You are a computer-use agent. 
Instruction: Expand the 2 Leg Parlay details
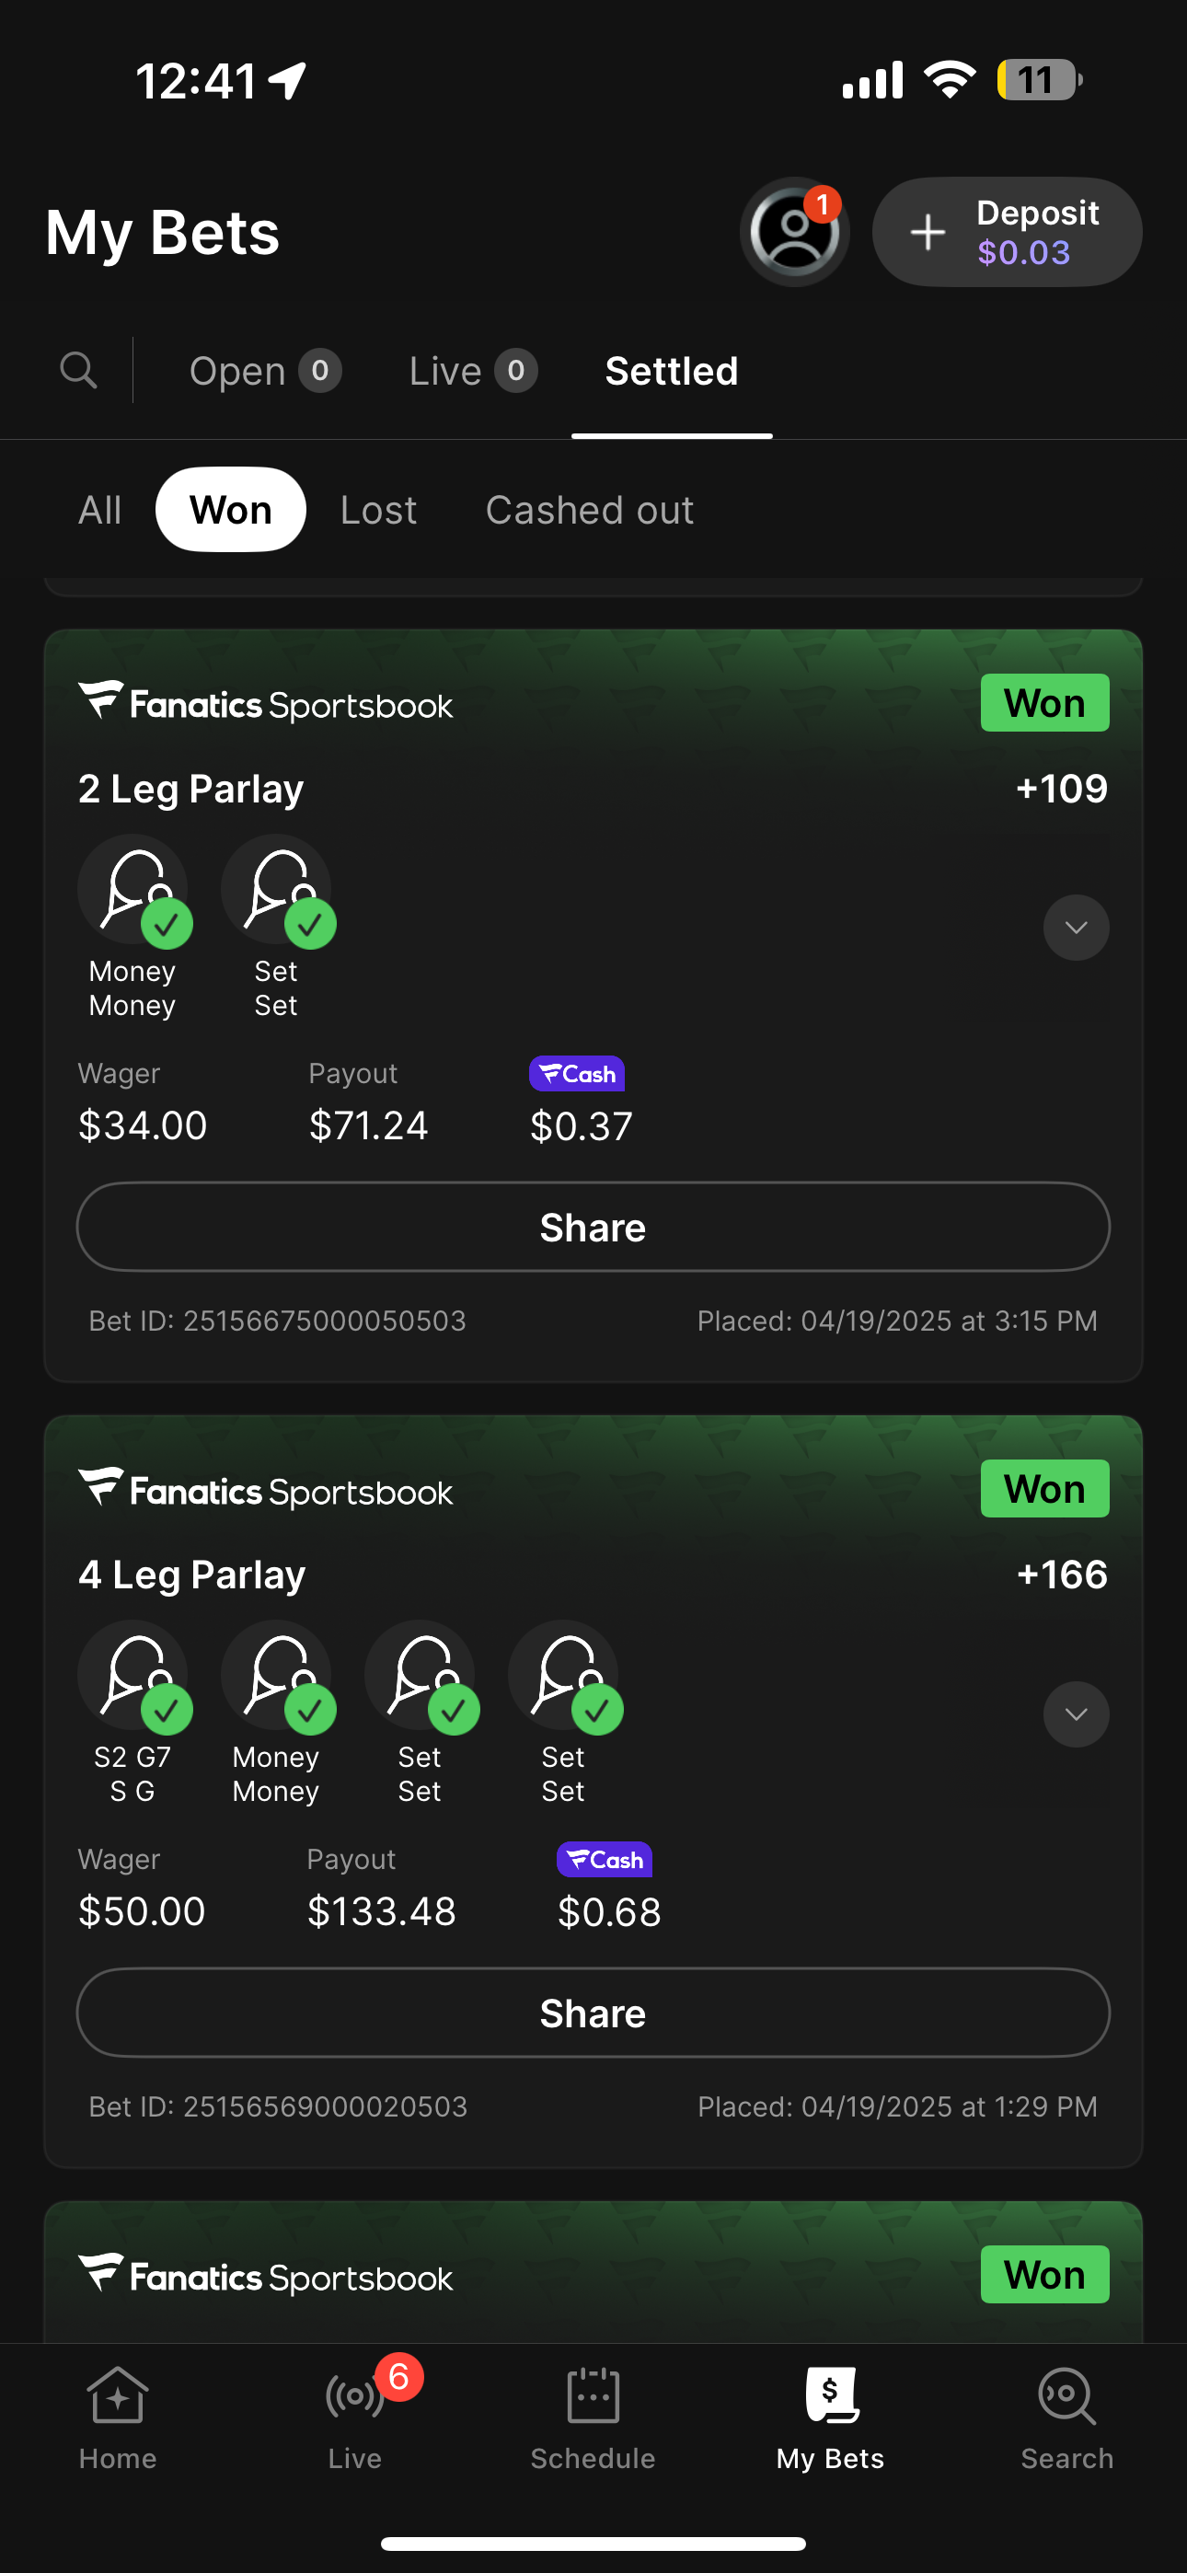1076,928
